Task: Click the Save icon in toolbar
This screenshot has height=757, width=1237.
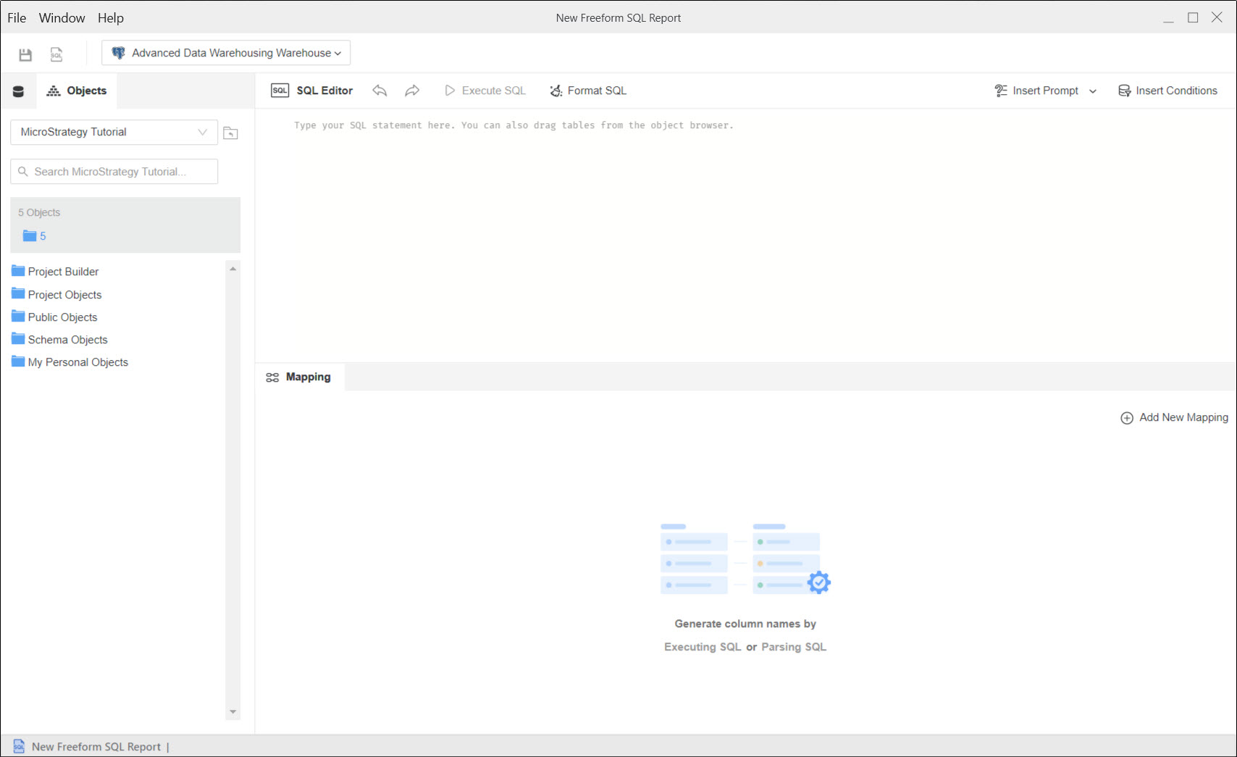Action: tap(25, 54)
